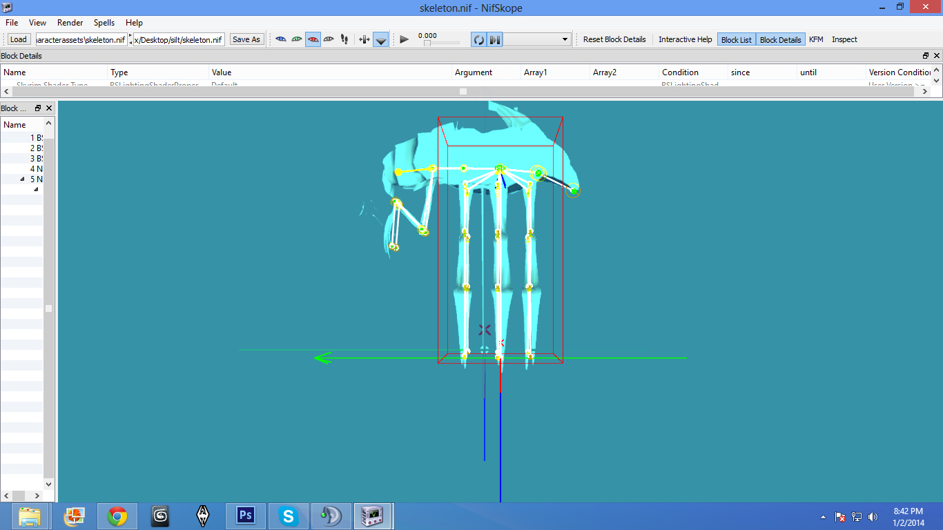
Task: Select the red eye view icon
Action: (x=313, y=39)
